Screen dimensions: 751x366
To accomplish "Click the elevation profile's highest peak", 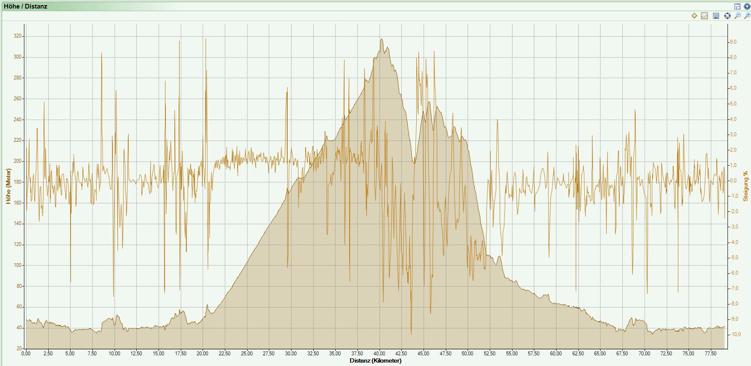I will (x=381, y=40).
